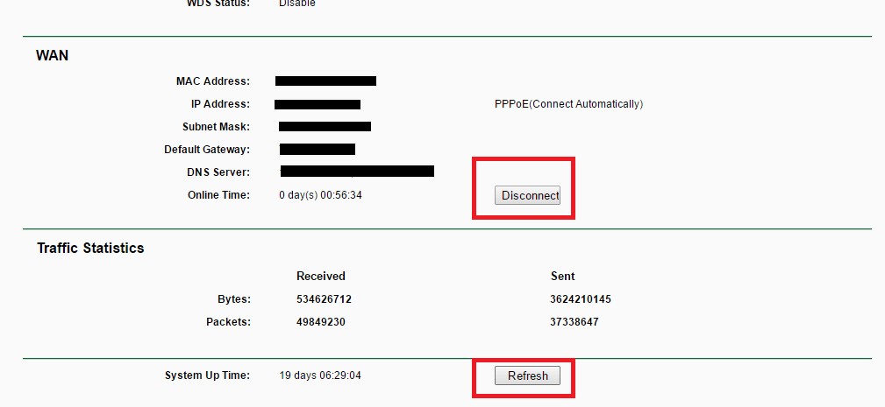Viewport: 885px width, 407px height.
Task: Select received bytes value 534626712
Action: pyautogui.click(x=324, y=299)
